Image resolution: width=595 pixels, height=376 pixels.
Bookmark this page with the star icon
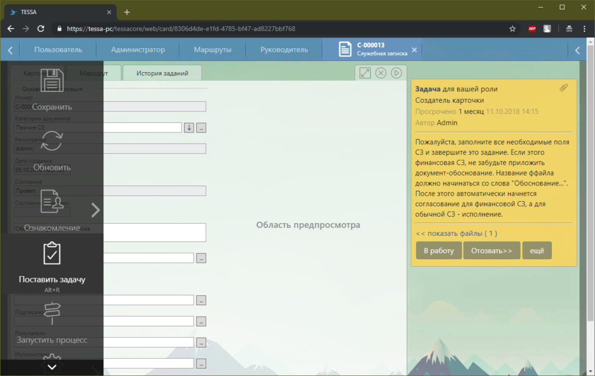512,28
